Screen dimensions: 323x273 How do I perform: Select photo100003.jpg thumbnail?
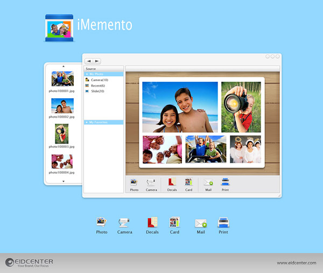pyautogui.click(x=61, y=134)
